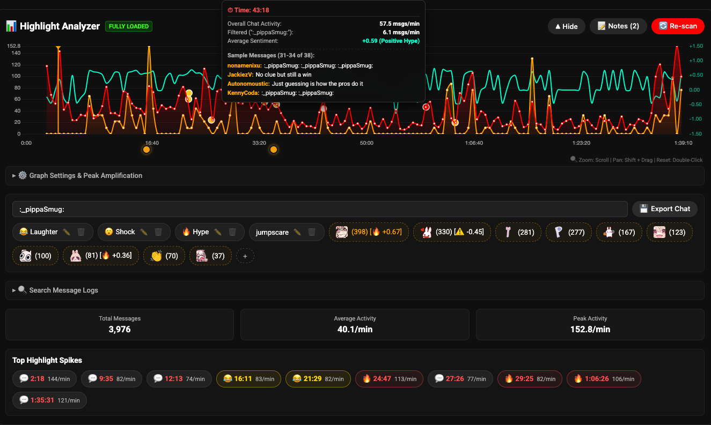
Task: Delete the Hype filter using its trash icon
Action: [x=232, y=232]
